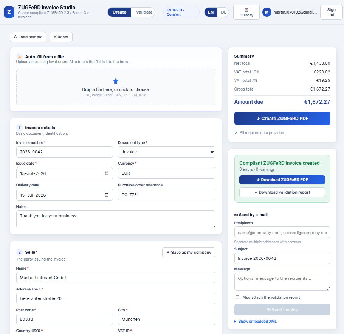
Task: Click the City field
Action: pyautogui.click(x=166, y=319)
